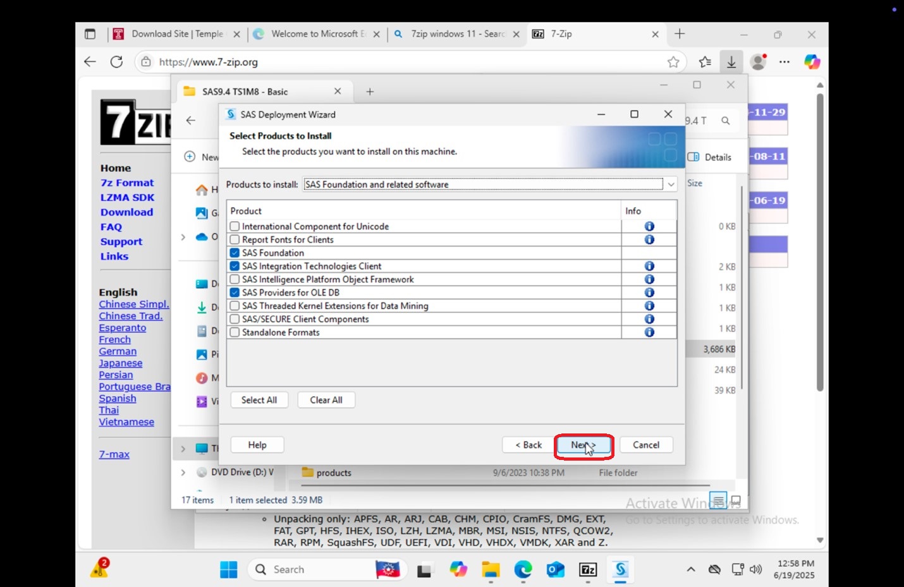Open the 7-max link
904x587 pixels.
point(114,454)
